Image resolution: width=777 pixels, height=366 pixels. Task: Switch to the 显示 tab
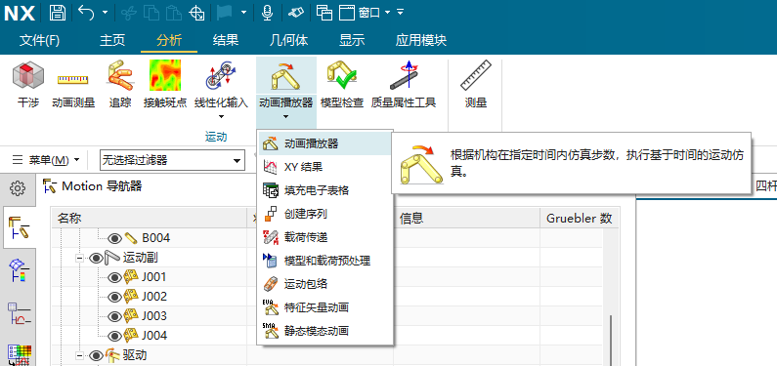tap(352, 41)
